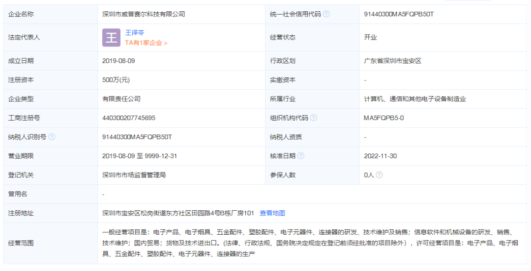The image size is (531, 271).
Task: Click the 成立日期 label cell
Action: point(51,61)
